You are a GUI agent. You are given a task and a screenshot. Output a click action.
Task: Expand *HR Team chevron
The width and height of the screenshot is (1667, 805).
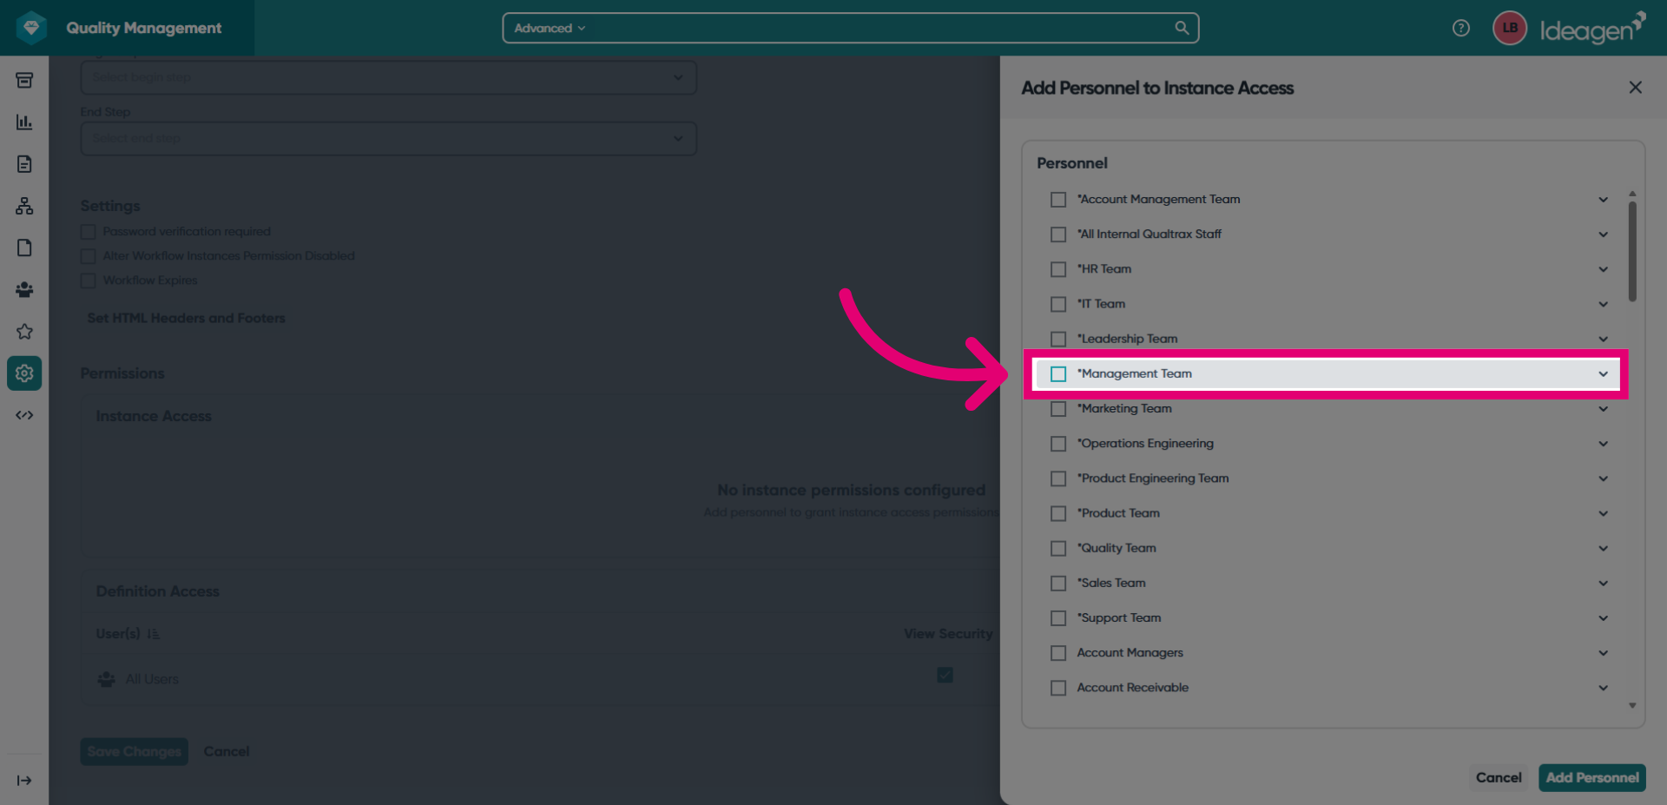click(x=1603, y=269)
